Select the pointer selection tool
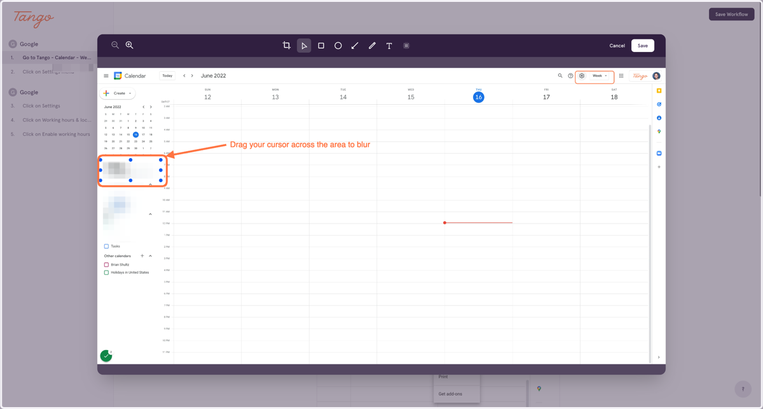The height and width of the screenshot is (409, 763). tap(304, 46)
